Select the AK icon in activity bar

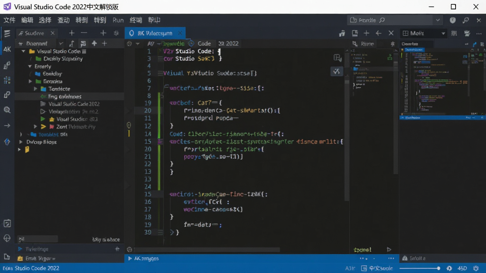tap(7, 49)
